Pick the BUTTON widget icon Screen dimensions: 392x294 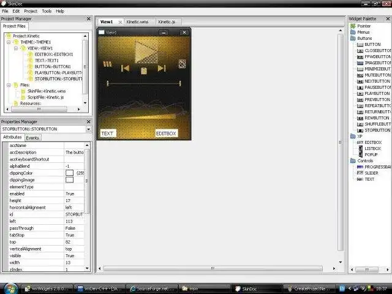(x=360, y=45)
